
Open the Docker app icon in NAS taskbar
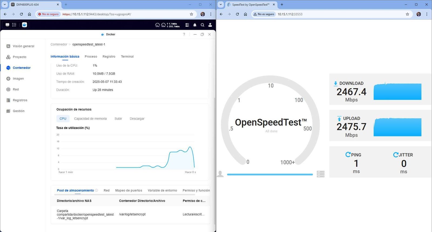click(x=25, y=25)
